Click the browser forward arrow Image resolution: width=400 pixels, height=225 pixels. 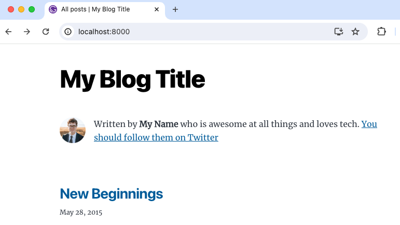pos(27,32)
